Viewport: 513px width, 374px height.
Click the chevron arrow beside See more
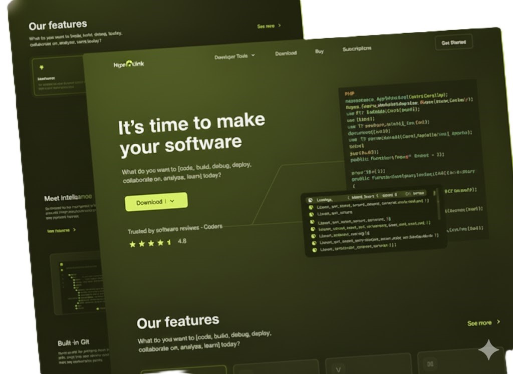point(499,323)
